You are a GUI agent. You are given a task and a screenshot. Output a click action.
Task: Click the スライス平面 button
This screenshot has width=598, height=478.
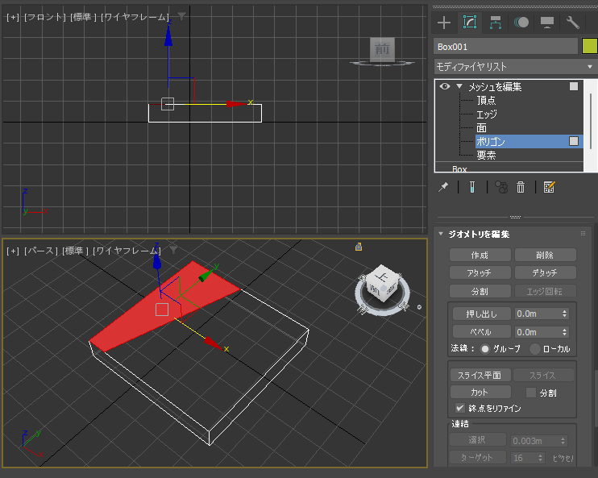tap(480, 375)
